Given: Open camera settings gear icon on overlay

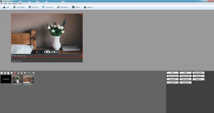Looking at the screenshot, I should [x=45, y=52].
